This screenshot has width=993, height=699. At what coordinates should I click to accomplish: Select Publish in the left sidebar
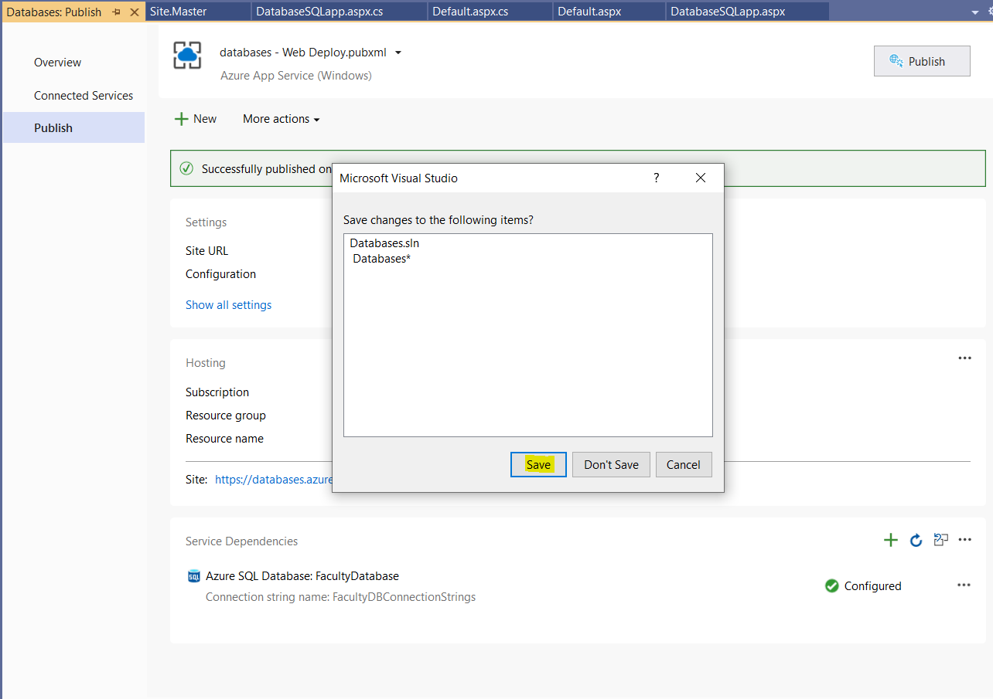[73, 127]
